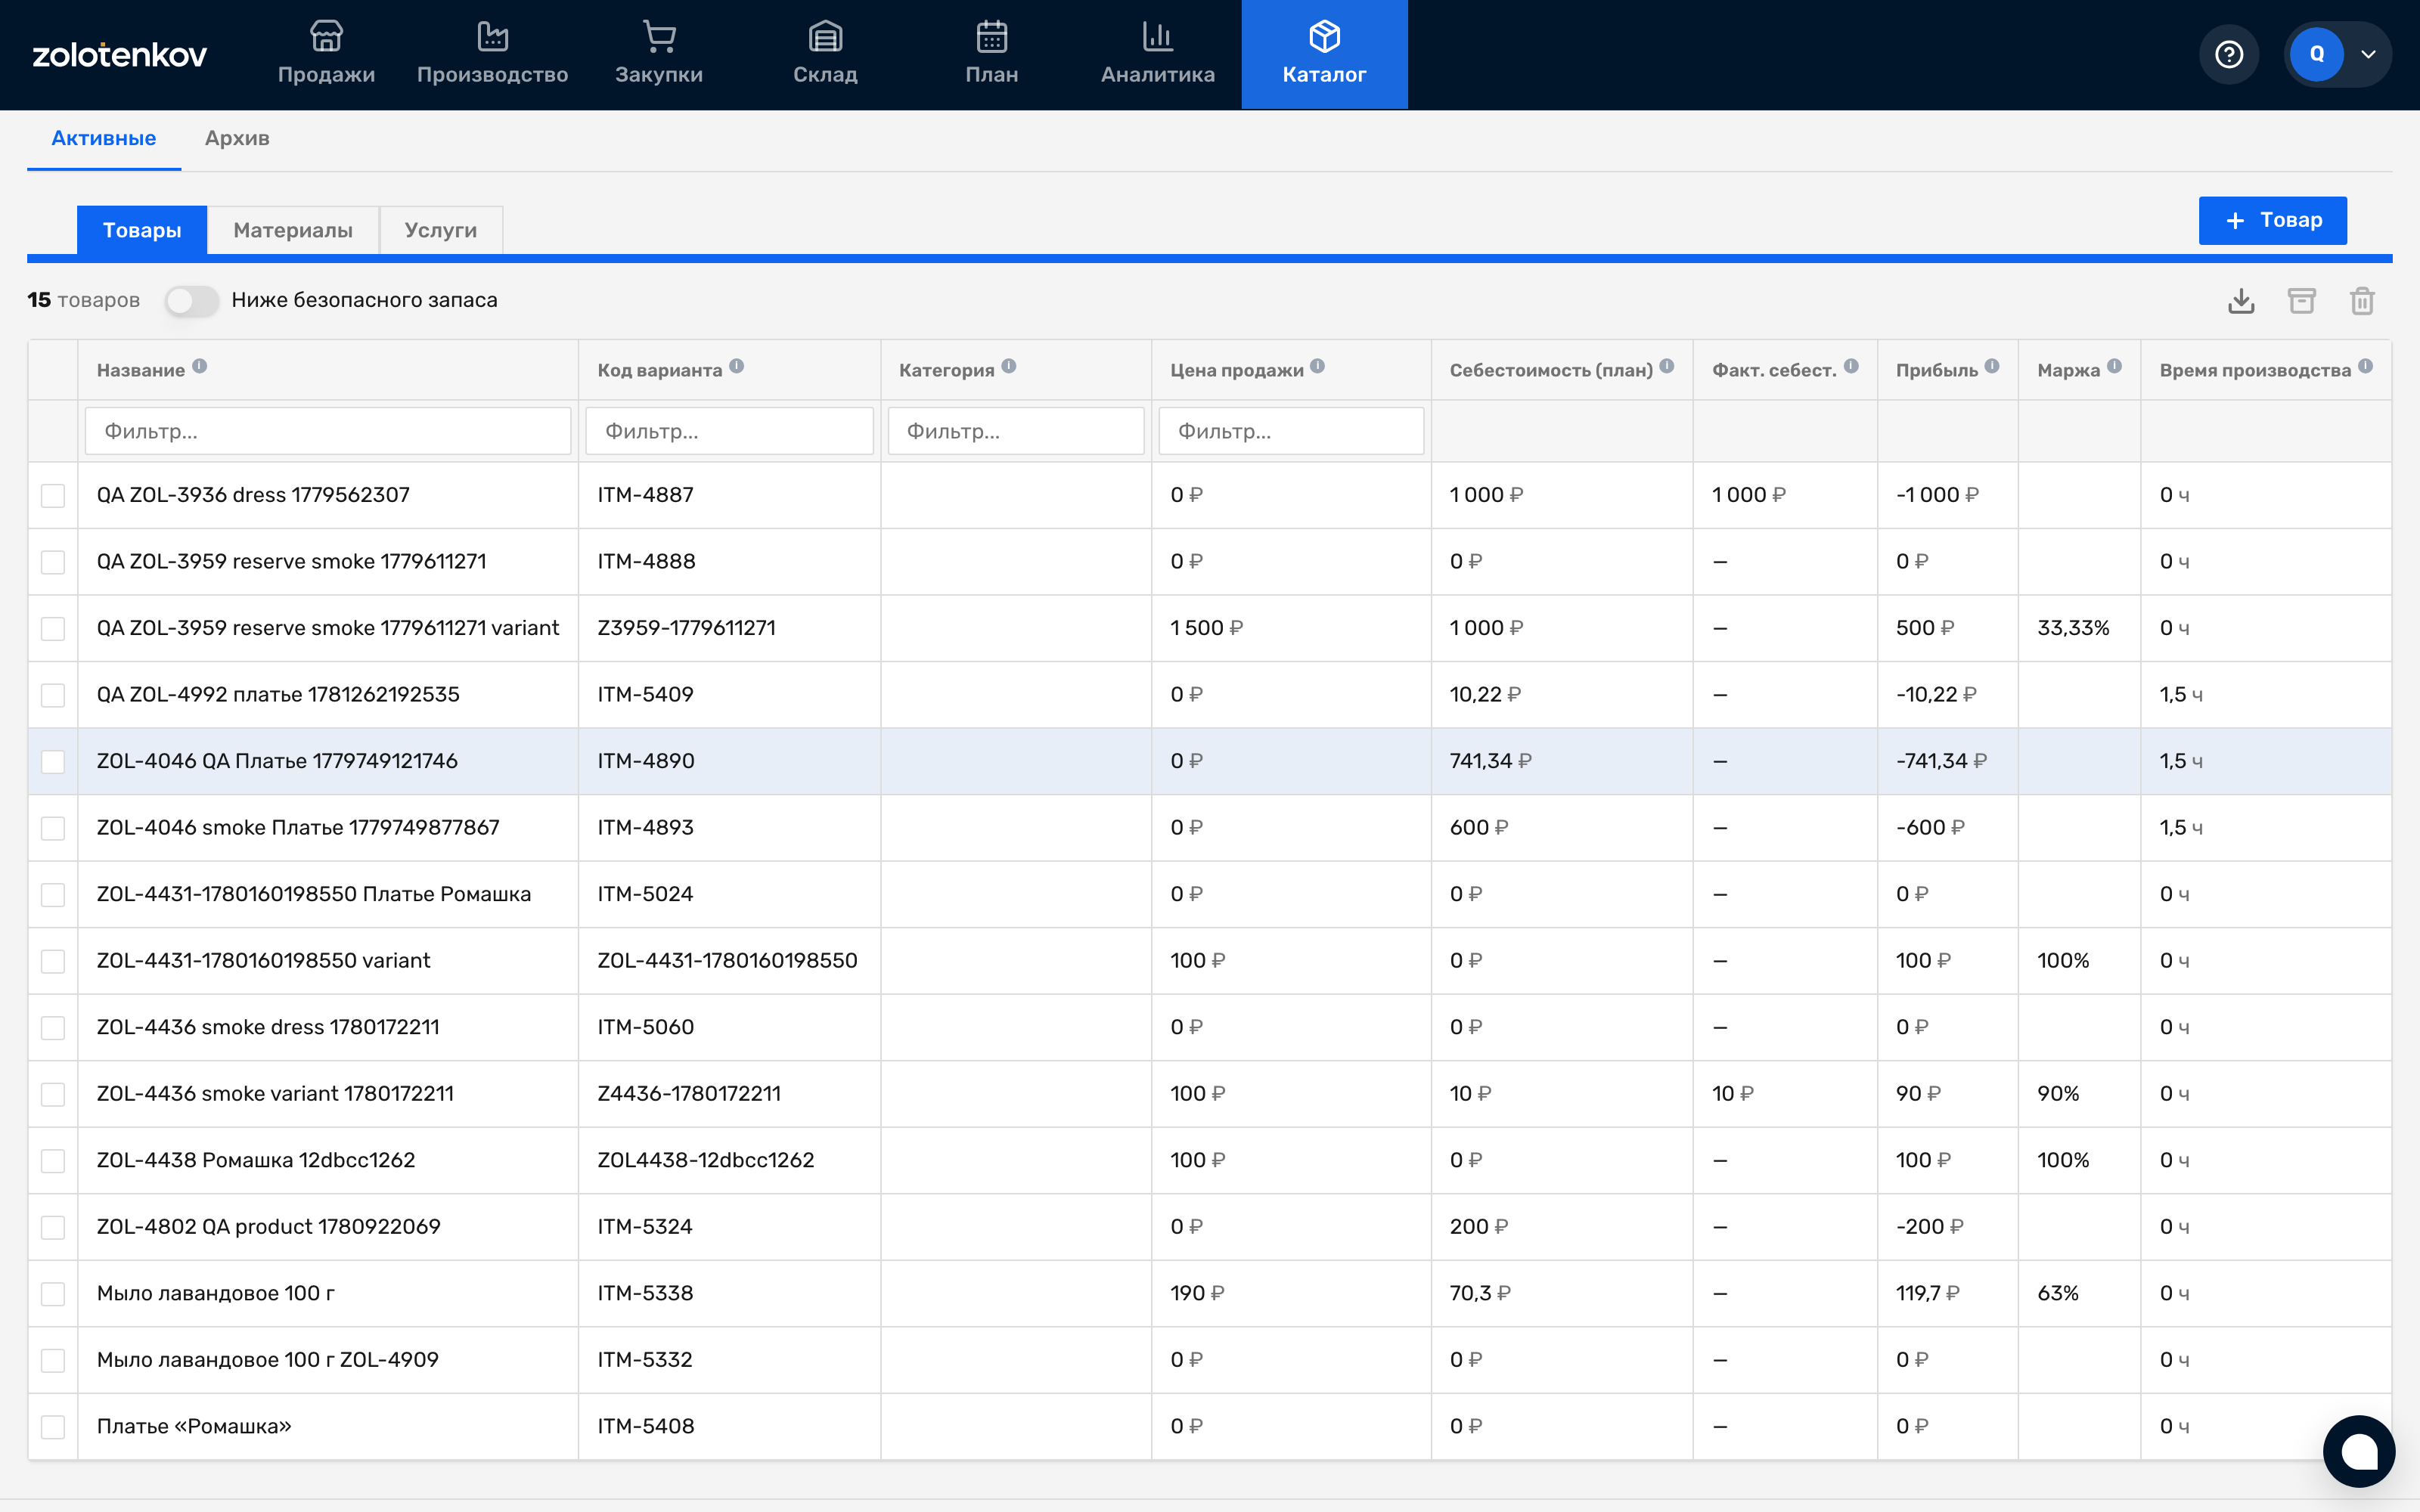The width and height of the screenshot is (2420, 1512).
Task: Toggle Ниже безопасного запаса switch
Action: [192, 300]
